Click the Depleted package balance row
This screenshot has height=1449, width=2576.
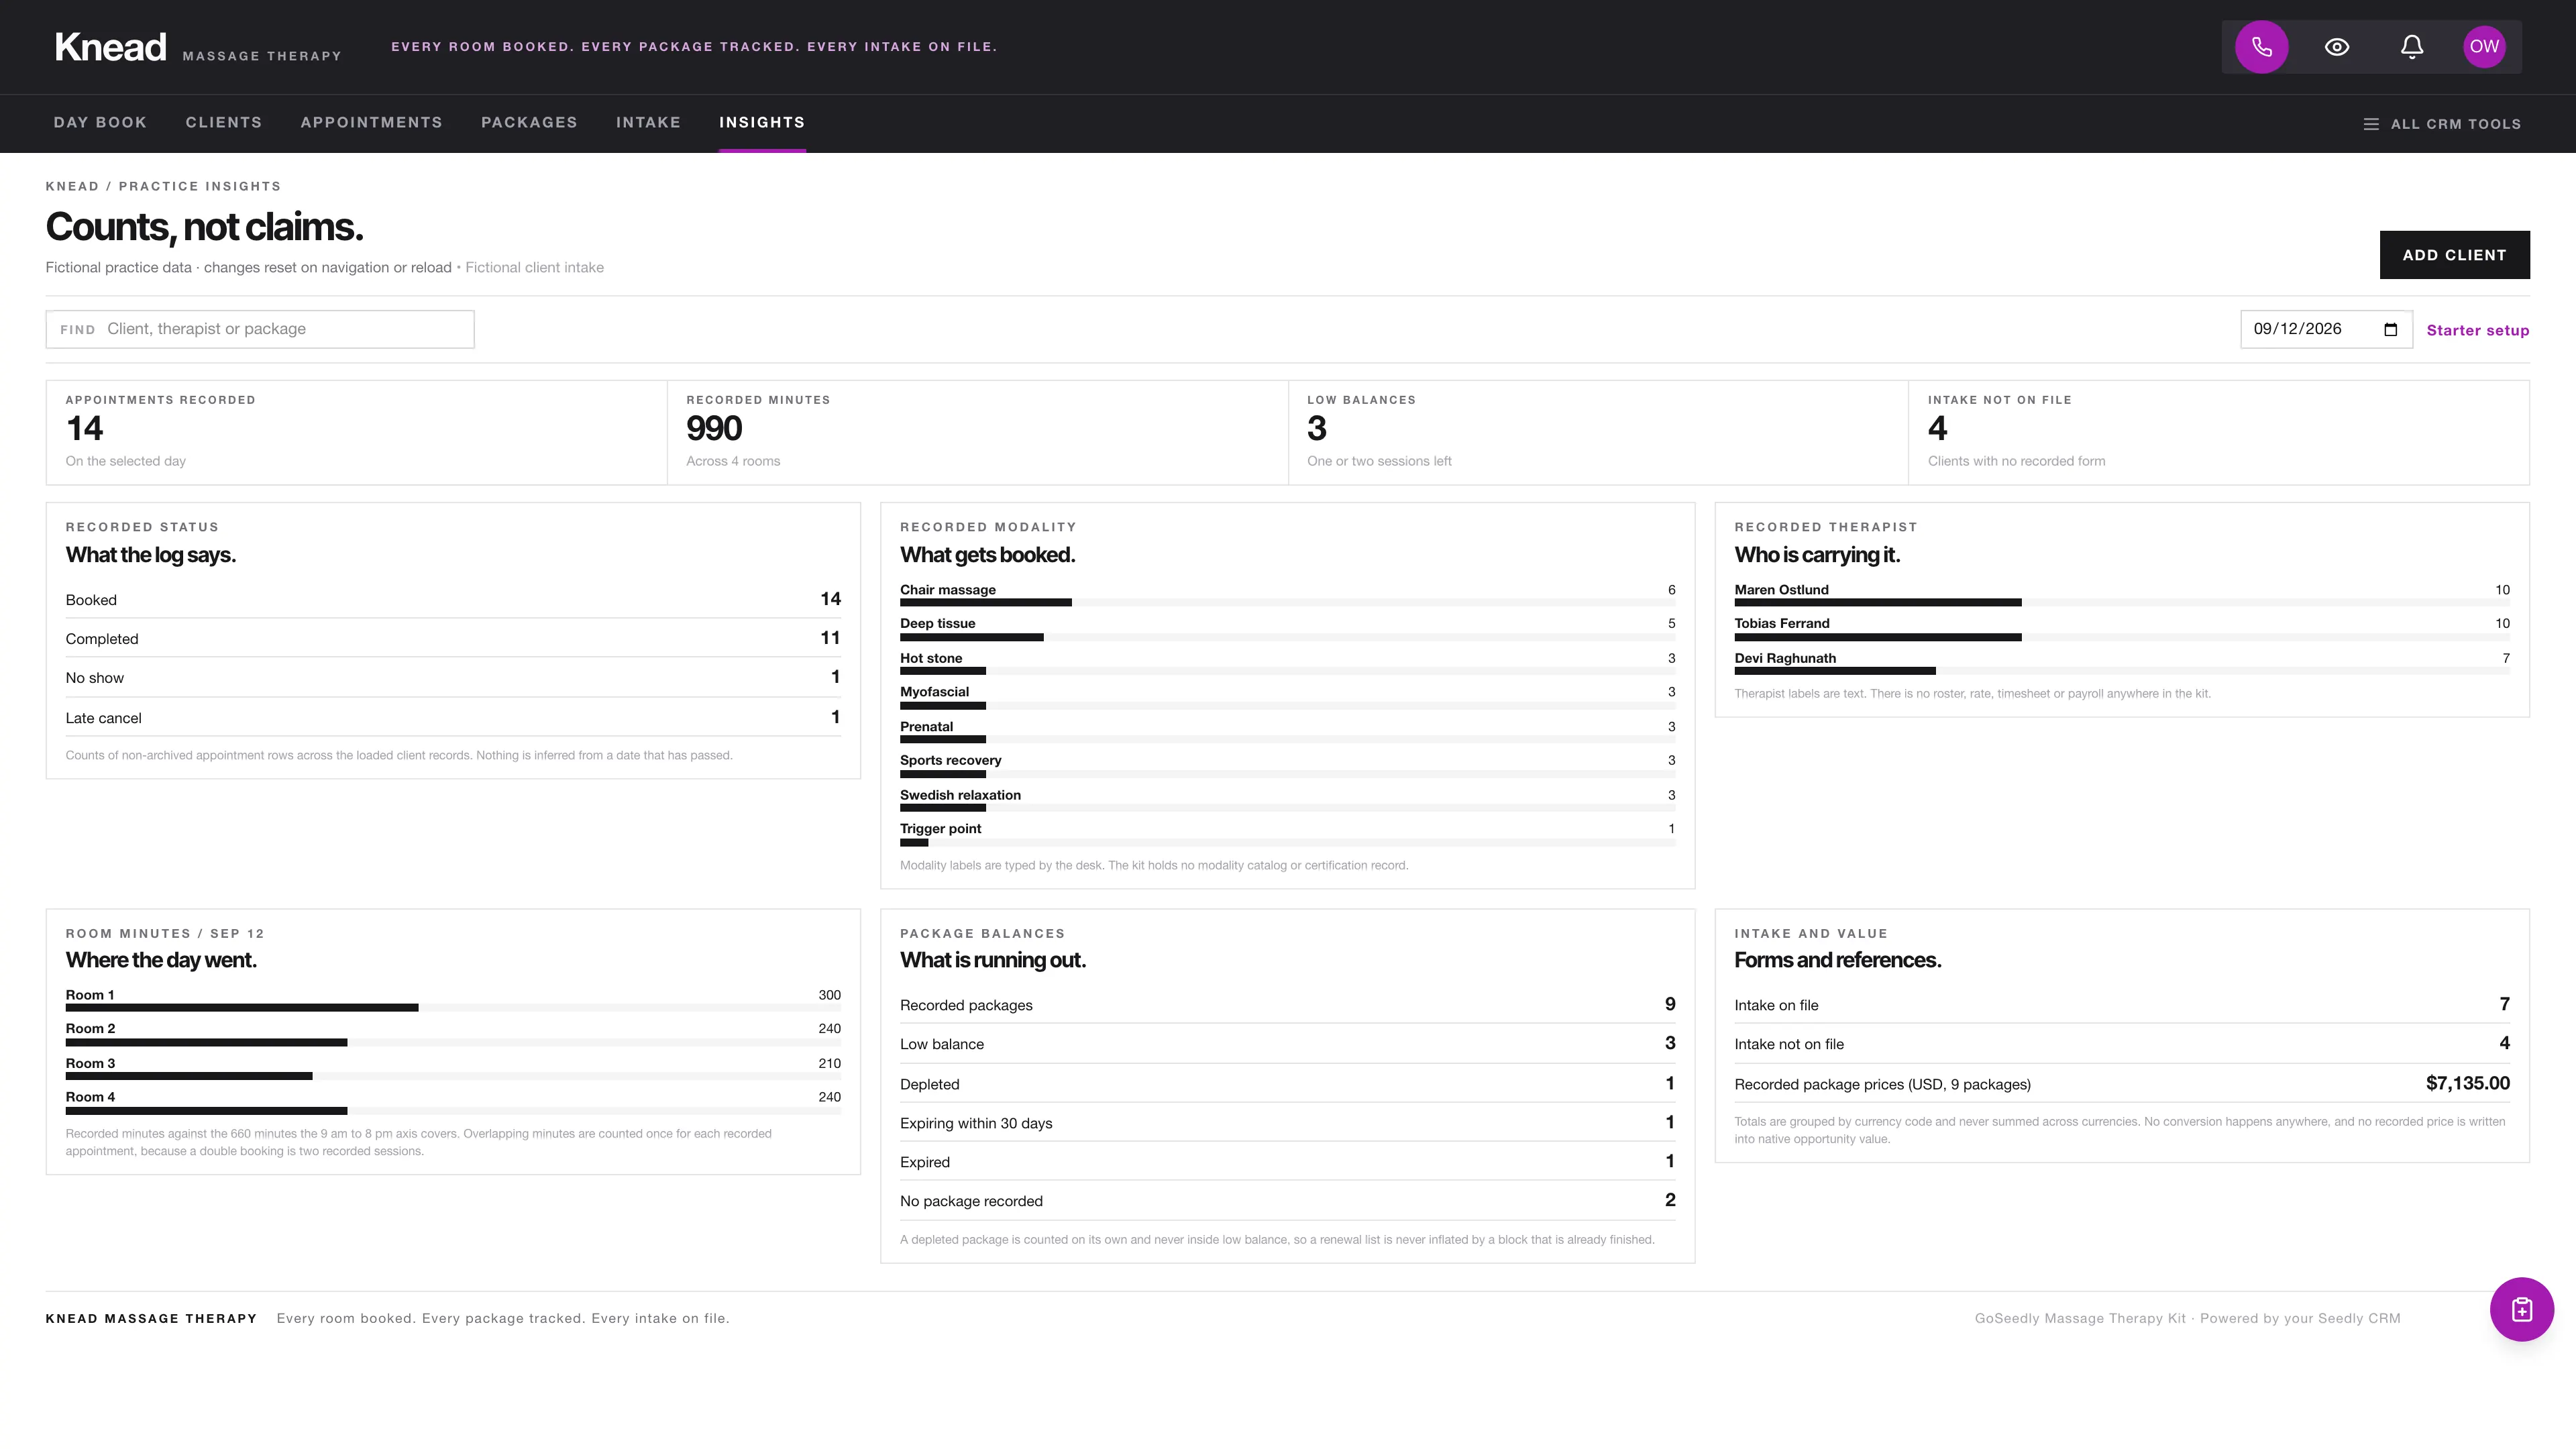(x=1287, y=1084)
